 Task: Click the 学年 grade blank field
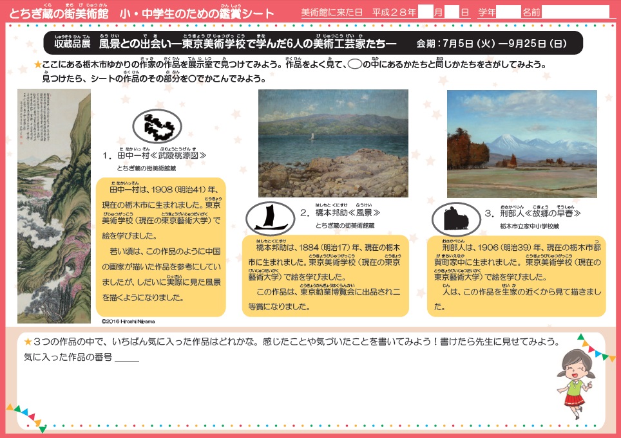tap(508, 12)
